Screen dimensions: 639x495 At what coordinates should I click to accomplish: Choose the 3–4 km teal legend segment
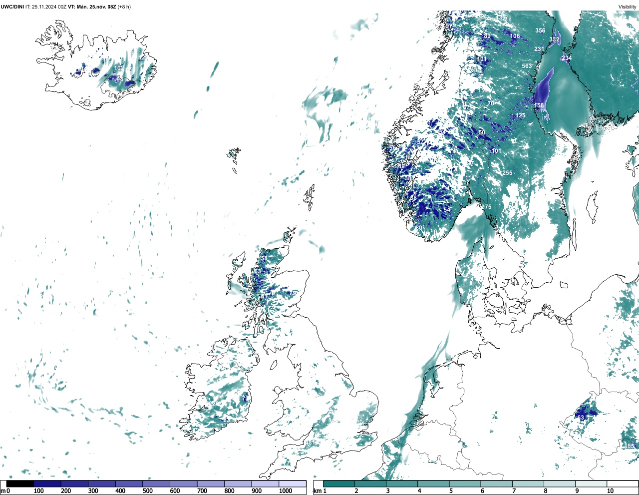tap(402, 484)
